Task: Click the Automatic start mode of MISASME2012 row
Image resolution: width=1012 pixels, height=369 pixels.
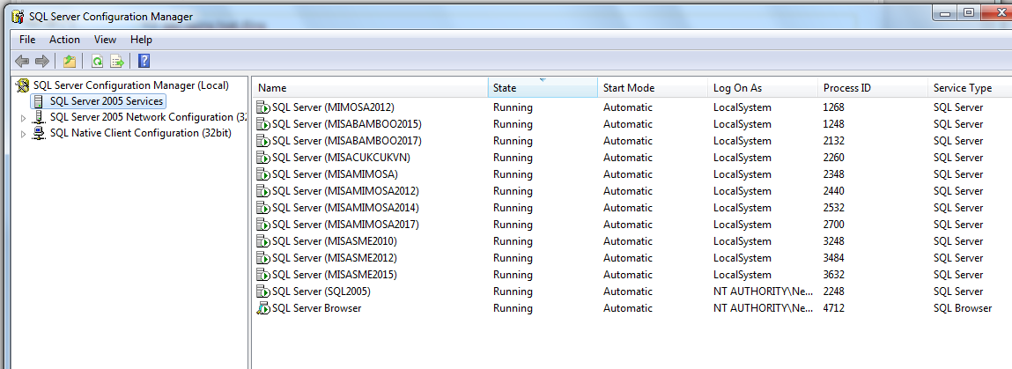Action: point(628,258)
